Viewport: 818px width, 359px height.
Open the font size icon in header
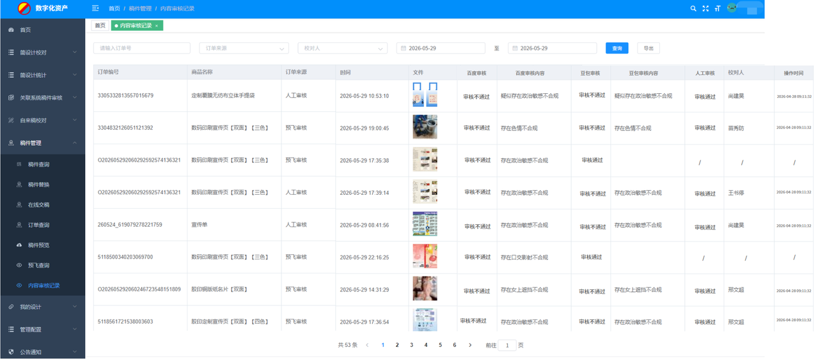tap(718, 8)
